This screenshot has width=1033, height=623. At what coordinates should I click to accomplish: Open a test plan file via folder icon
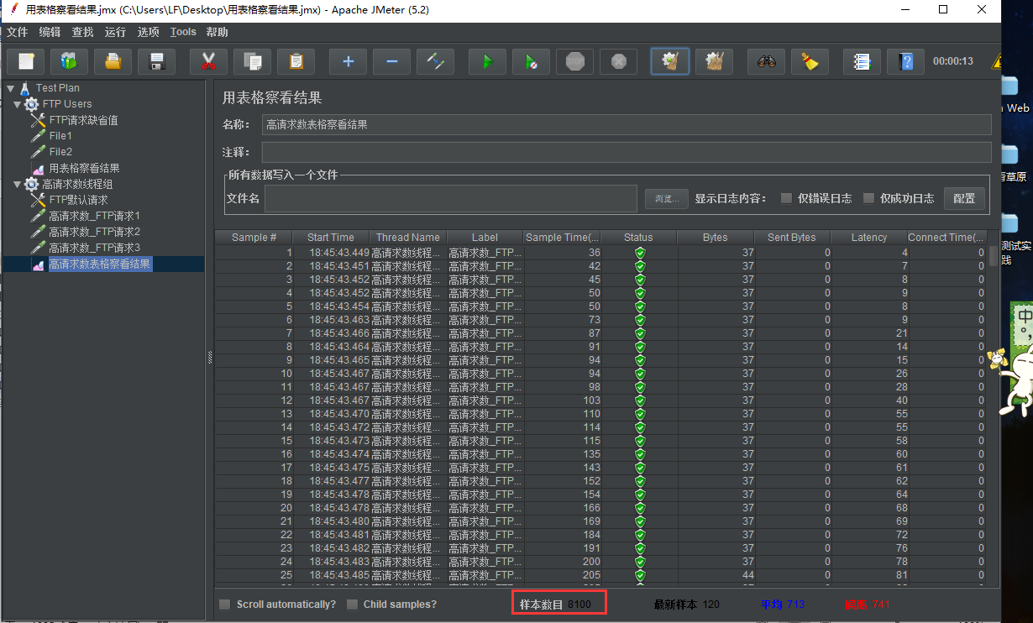[x=113, y=61]
